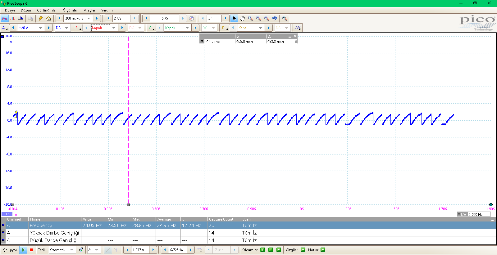Select the marquee zoom tool

coord(250,18)
